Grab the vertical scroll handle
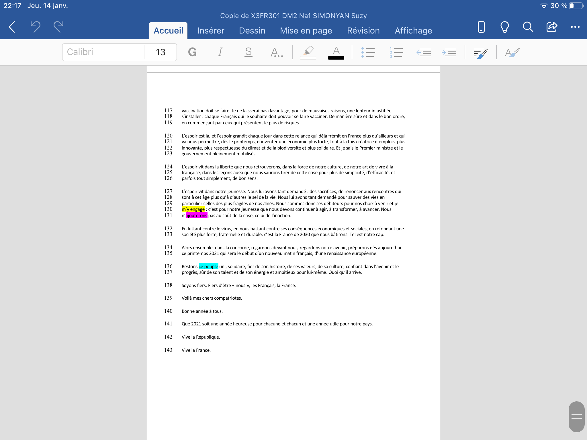 click(576, 417)
